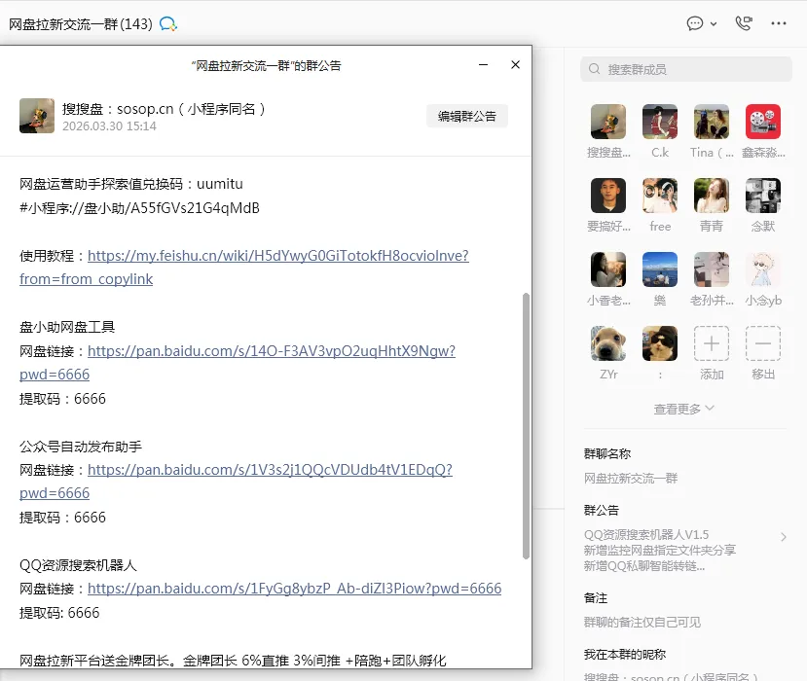Click the exchange code text uumitu line
Viewport: 807px width, 681px height.
coord(131,184)
